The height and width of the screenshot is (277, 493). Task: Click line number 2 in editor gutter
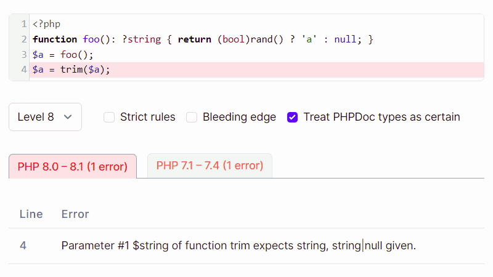23,39
